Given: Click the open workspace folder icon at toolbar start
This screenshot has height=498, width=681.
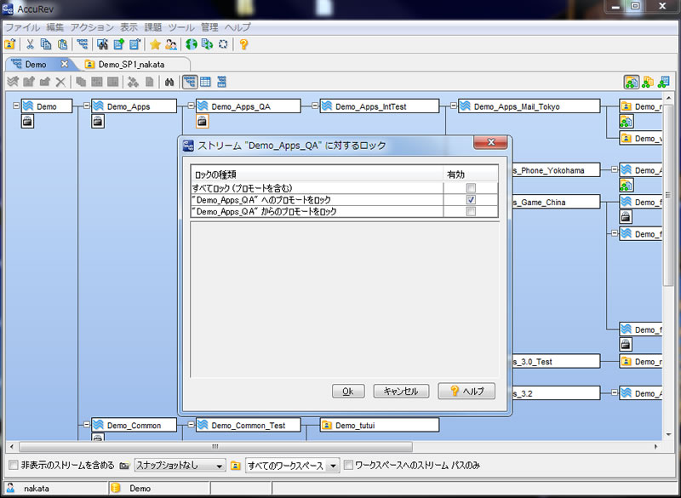Looking at the screenshot, I should click(9, 44).
